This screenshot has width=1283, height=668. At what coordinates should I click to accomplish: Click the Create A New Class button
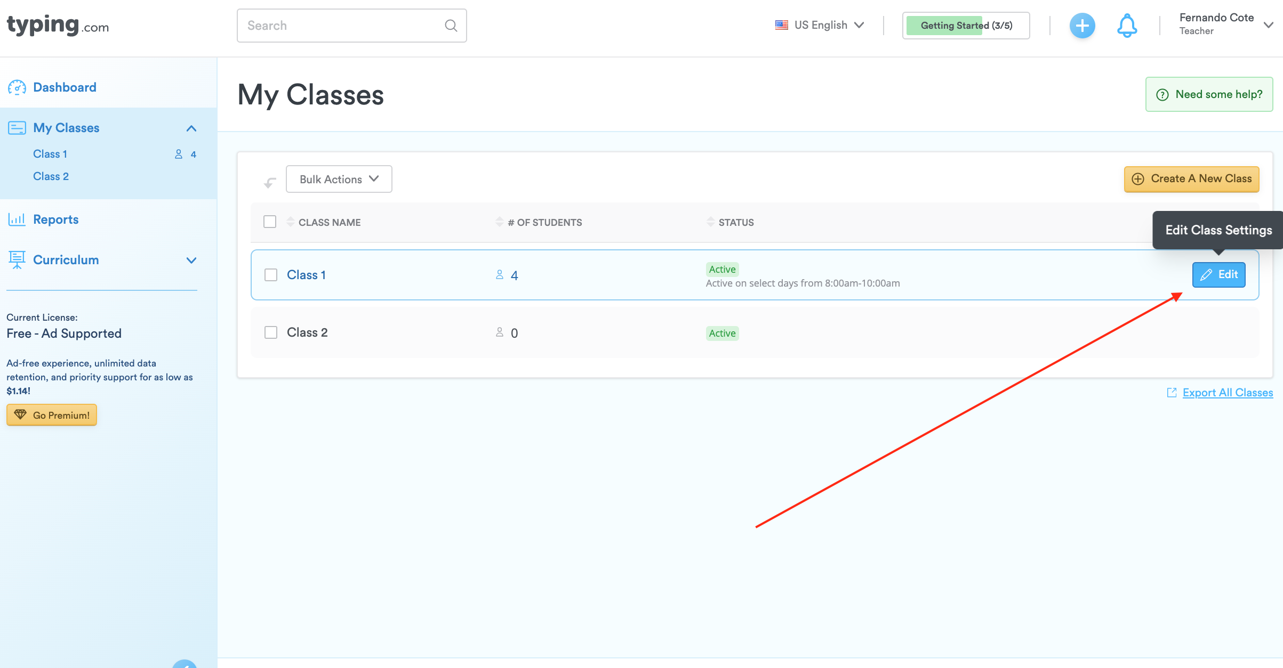coord(1191,179)
